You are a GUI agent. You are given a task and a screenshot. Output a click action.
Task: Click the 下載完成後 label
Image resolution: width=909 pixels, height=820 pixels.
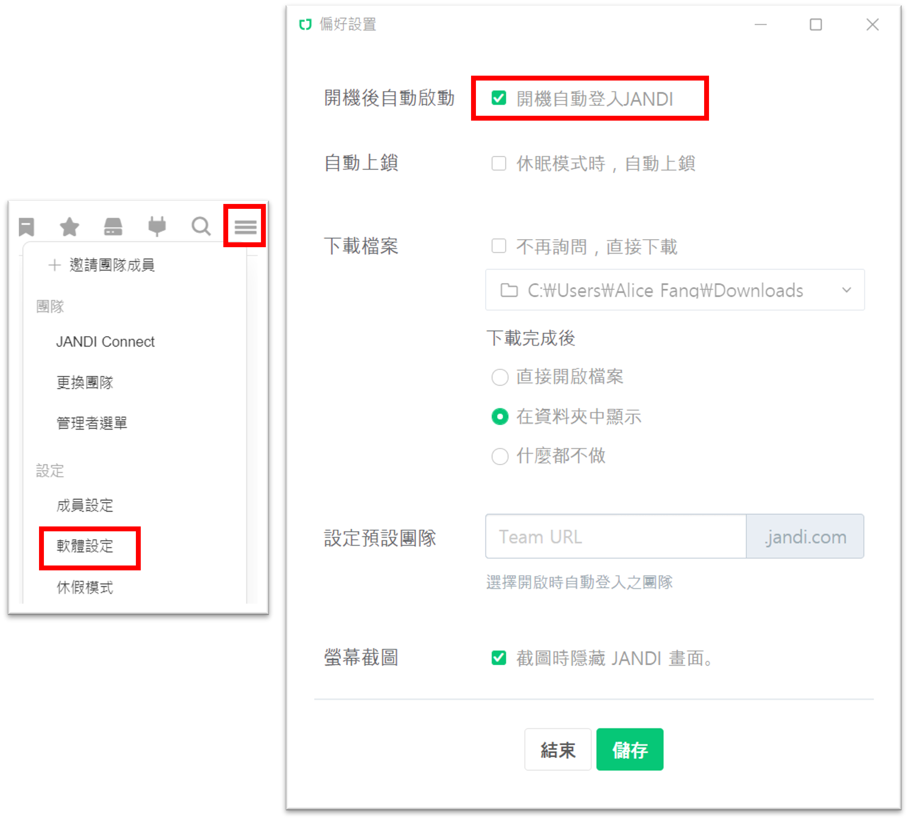pyautogui.click(x=530, y=338)
